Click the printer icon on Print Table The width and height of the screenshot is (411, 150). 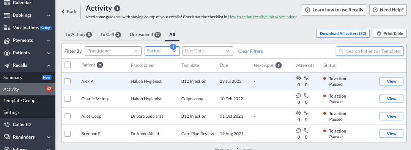(x=379, y=33)
